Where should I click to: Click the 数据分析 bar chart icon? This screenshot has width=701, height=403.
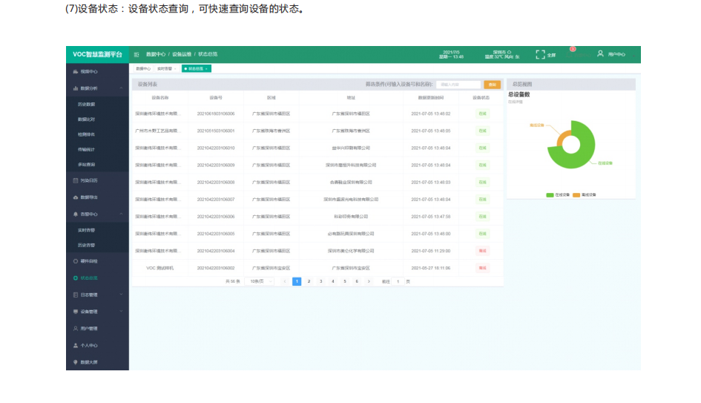point(75,88)
